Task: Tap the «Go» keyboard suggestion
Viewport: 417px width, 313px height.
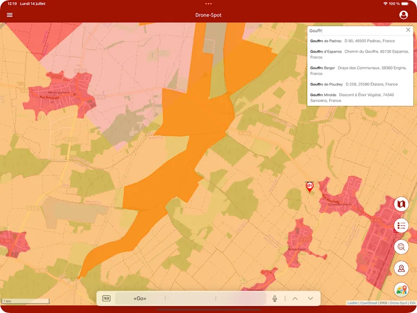Action: point(140,298)
